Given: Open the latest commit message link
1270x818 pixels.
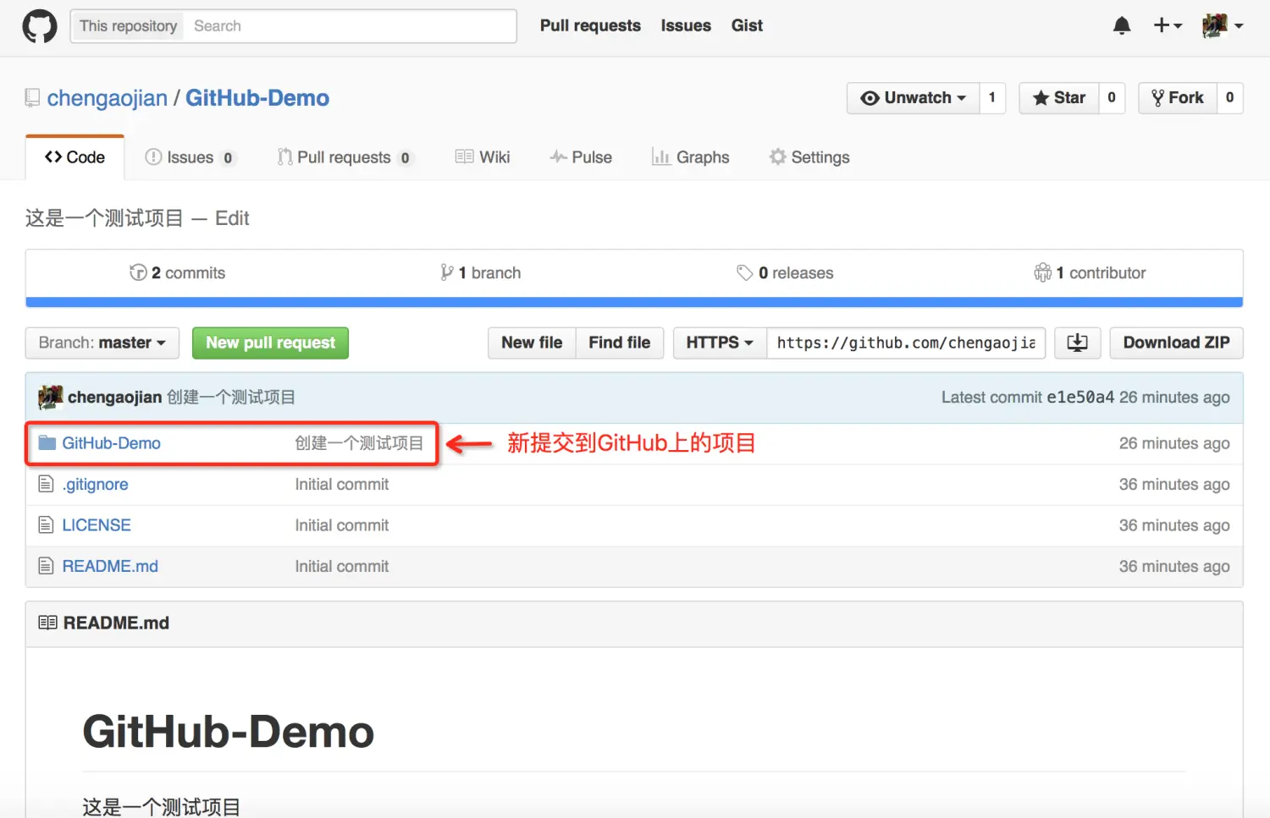Looking at the screenshot, I should pyautogui.click(x=231, y=398).
